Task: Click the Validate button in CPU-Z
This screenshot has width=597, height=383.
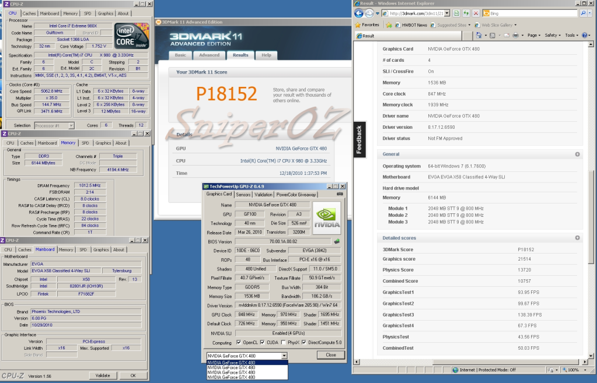Action: coord(102,375)
